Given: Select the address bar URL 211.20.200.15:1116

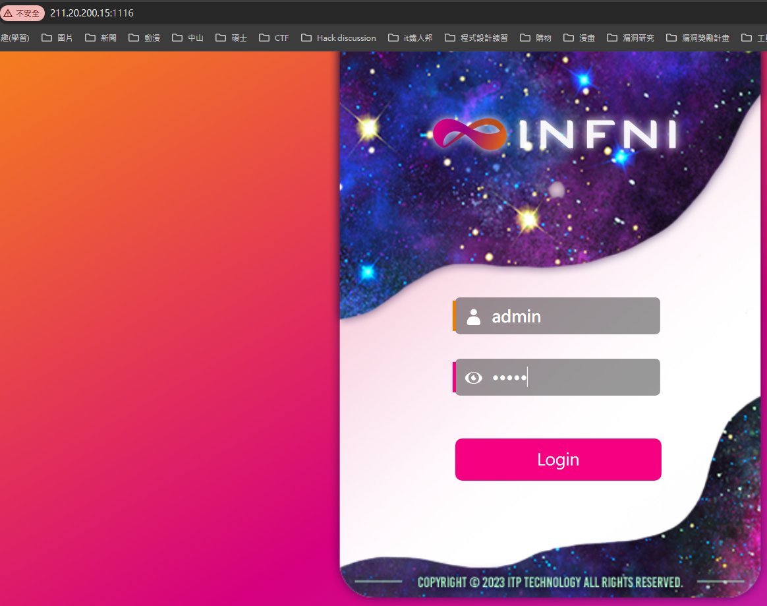Looking at the screenshot, I should (x=92, y=13).
